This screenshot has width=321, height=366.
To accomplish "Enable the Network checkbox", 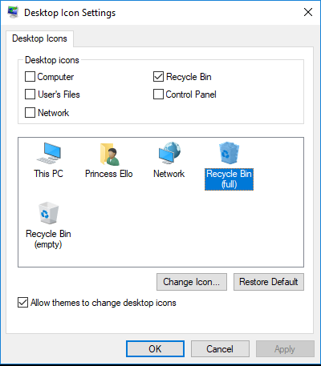I will (30, 112).
